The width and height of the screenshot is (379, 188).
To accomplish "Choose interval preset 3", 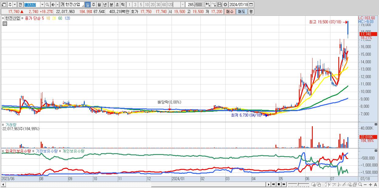I will click(x=135, y=5).
